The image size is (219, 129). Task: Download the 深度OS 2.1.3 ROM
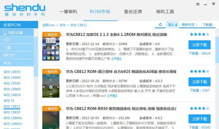(199, 45)
